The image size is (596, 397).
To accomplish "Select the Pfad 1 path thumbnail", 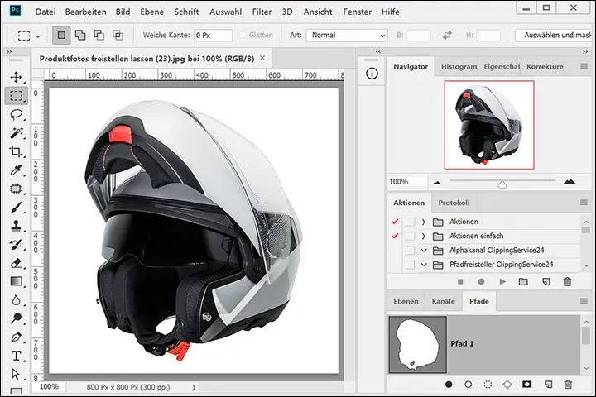I will click(x=418, y=343).
